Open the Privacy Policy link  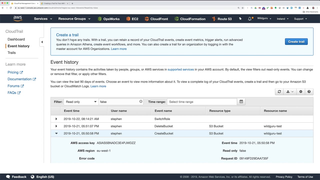[284, 177]
